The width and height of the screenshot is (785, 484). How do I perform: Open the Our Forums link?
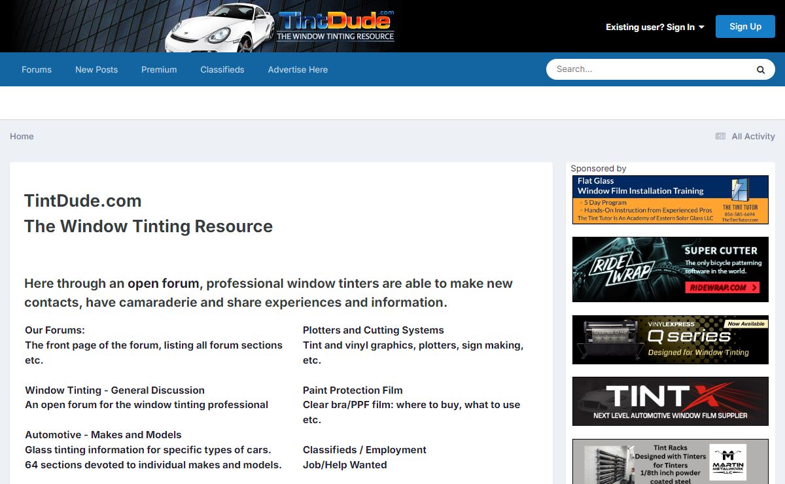(x=55, y=330)
